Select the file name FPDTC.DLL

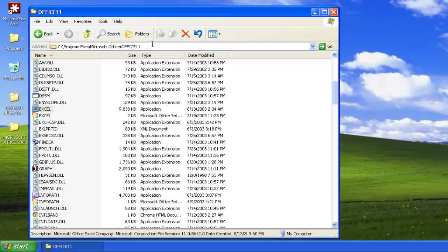pos(49,155)
